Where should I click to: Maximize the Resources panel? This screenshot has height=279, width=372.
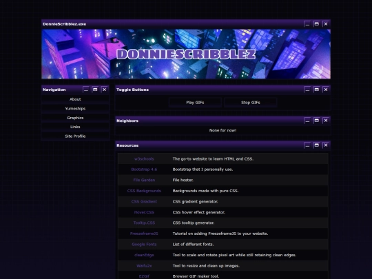(316, 145)
